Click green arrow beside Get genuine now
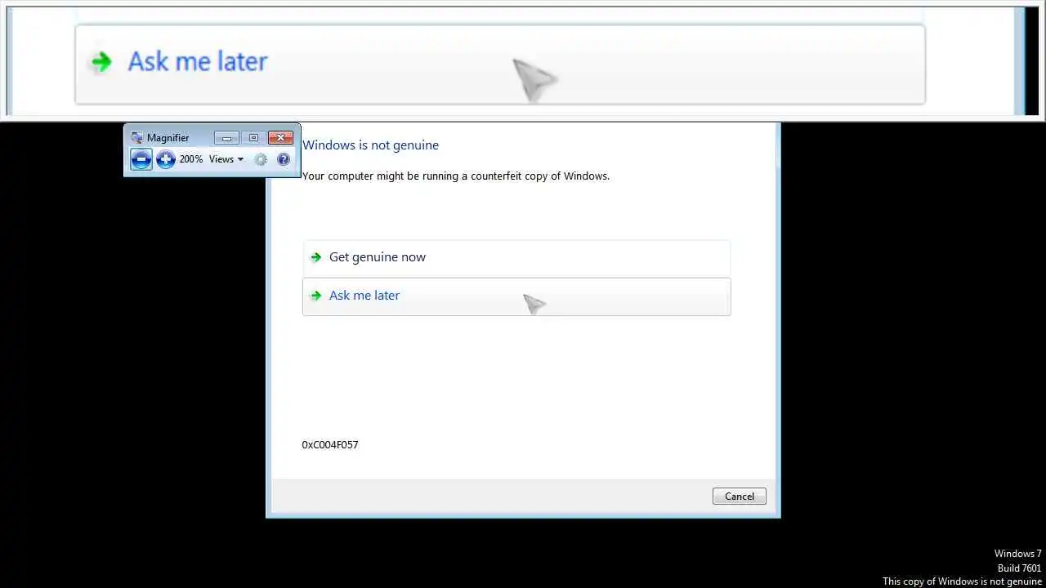The image size is (1046, 588). pyautogui.click(x=316, y=257)
